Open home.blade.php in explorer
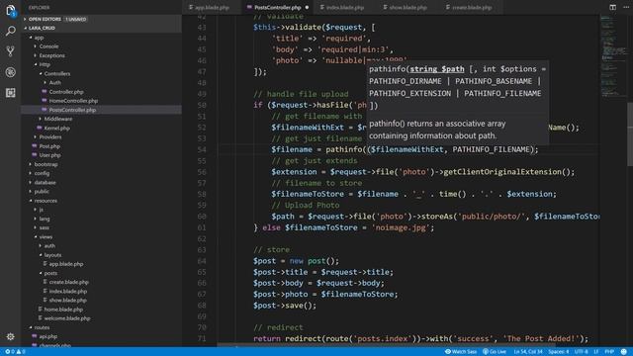 coord(63,310)
